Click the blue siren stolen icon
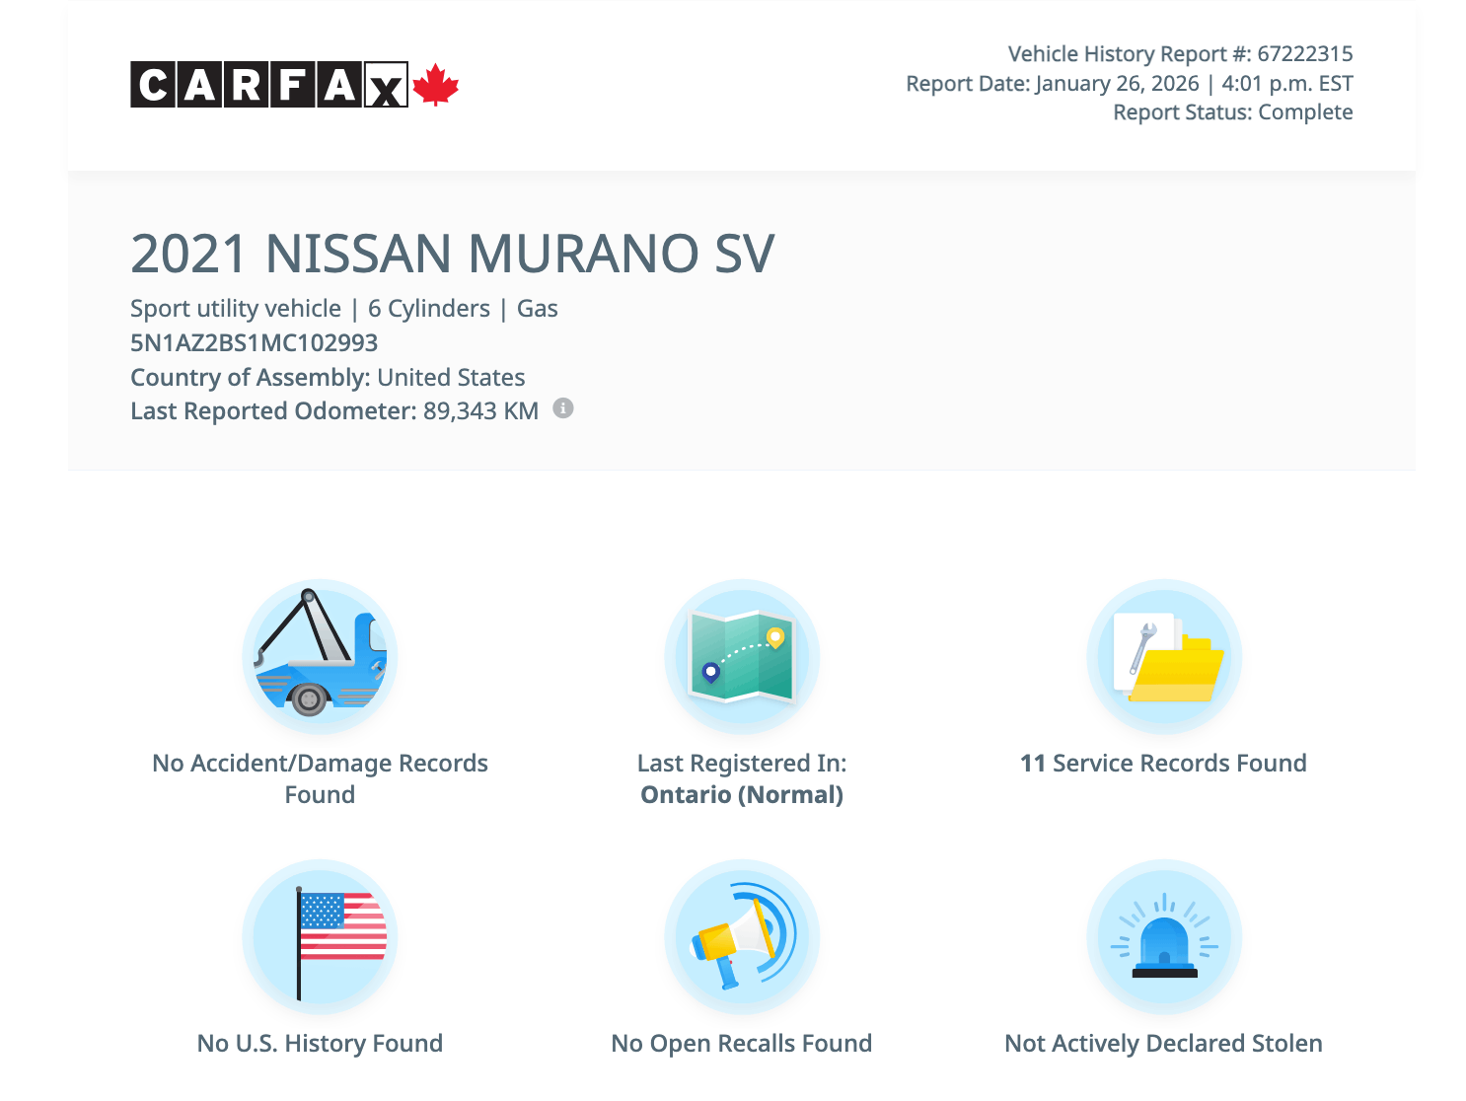Screen dimensions: 1466x1101 coord(1164,936)
